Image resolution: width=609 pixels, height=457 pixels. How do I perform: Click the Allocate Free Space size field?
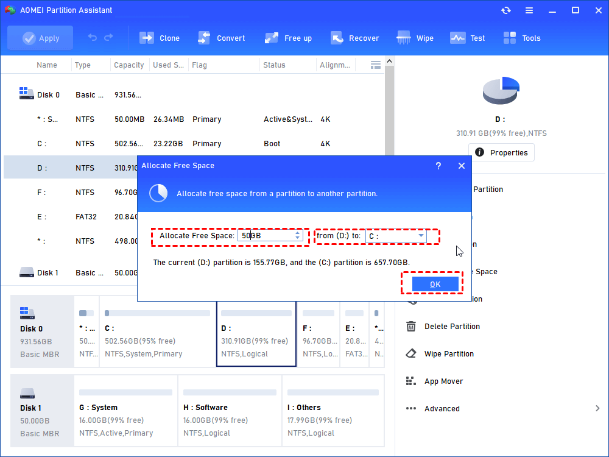[x=265, y=235]
